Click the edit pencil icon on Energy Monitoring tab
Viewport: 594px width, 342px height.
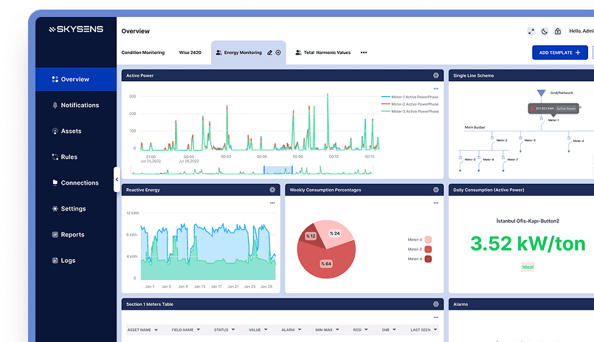[x=270, y=53]
